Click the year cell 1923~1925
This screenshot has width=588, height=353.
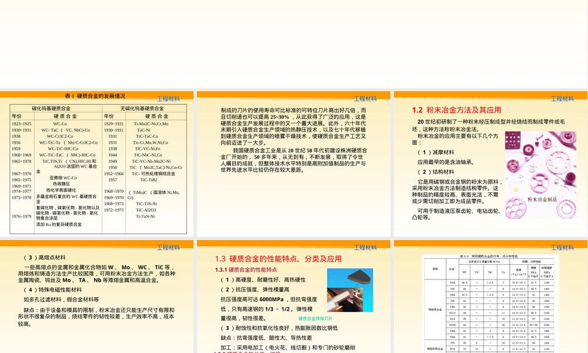pyautogui.click(x=21, y=124)
